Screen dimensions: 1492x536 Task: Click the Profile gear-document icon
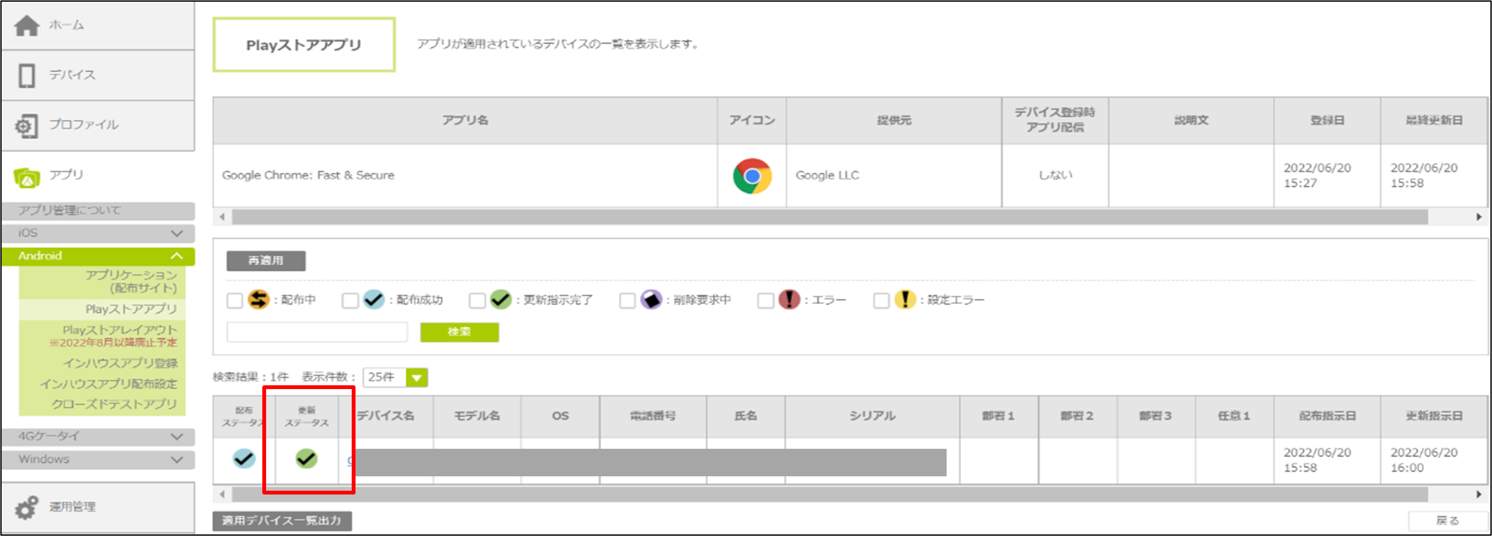27,126
